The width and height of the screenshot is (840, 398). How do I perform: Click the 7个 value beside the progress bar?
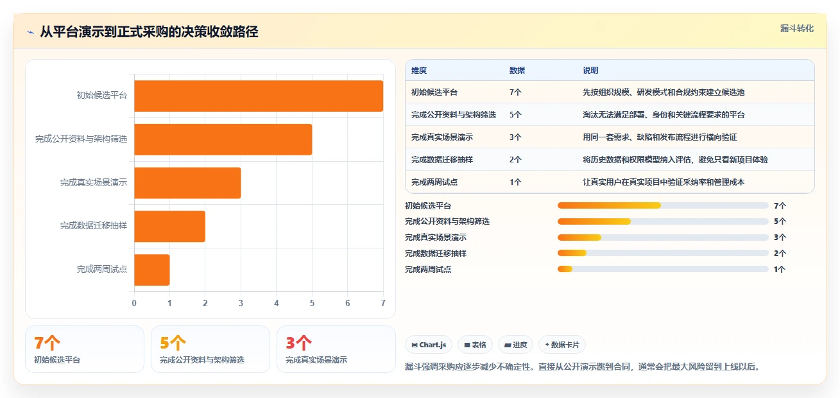click(x=780, y=205)
